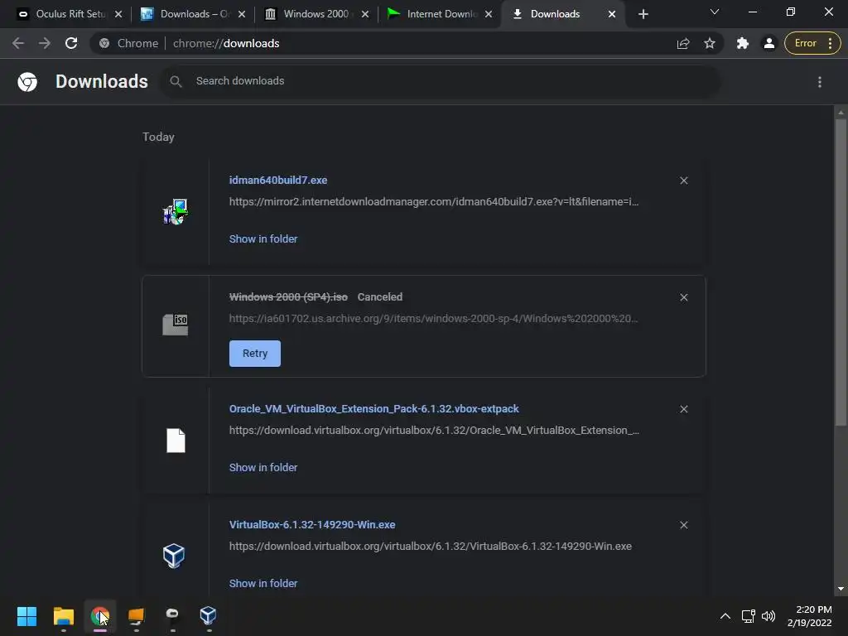Go back with the browser back arrow
This screenshot has height=636, width=848.
(18, 43)
